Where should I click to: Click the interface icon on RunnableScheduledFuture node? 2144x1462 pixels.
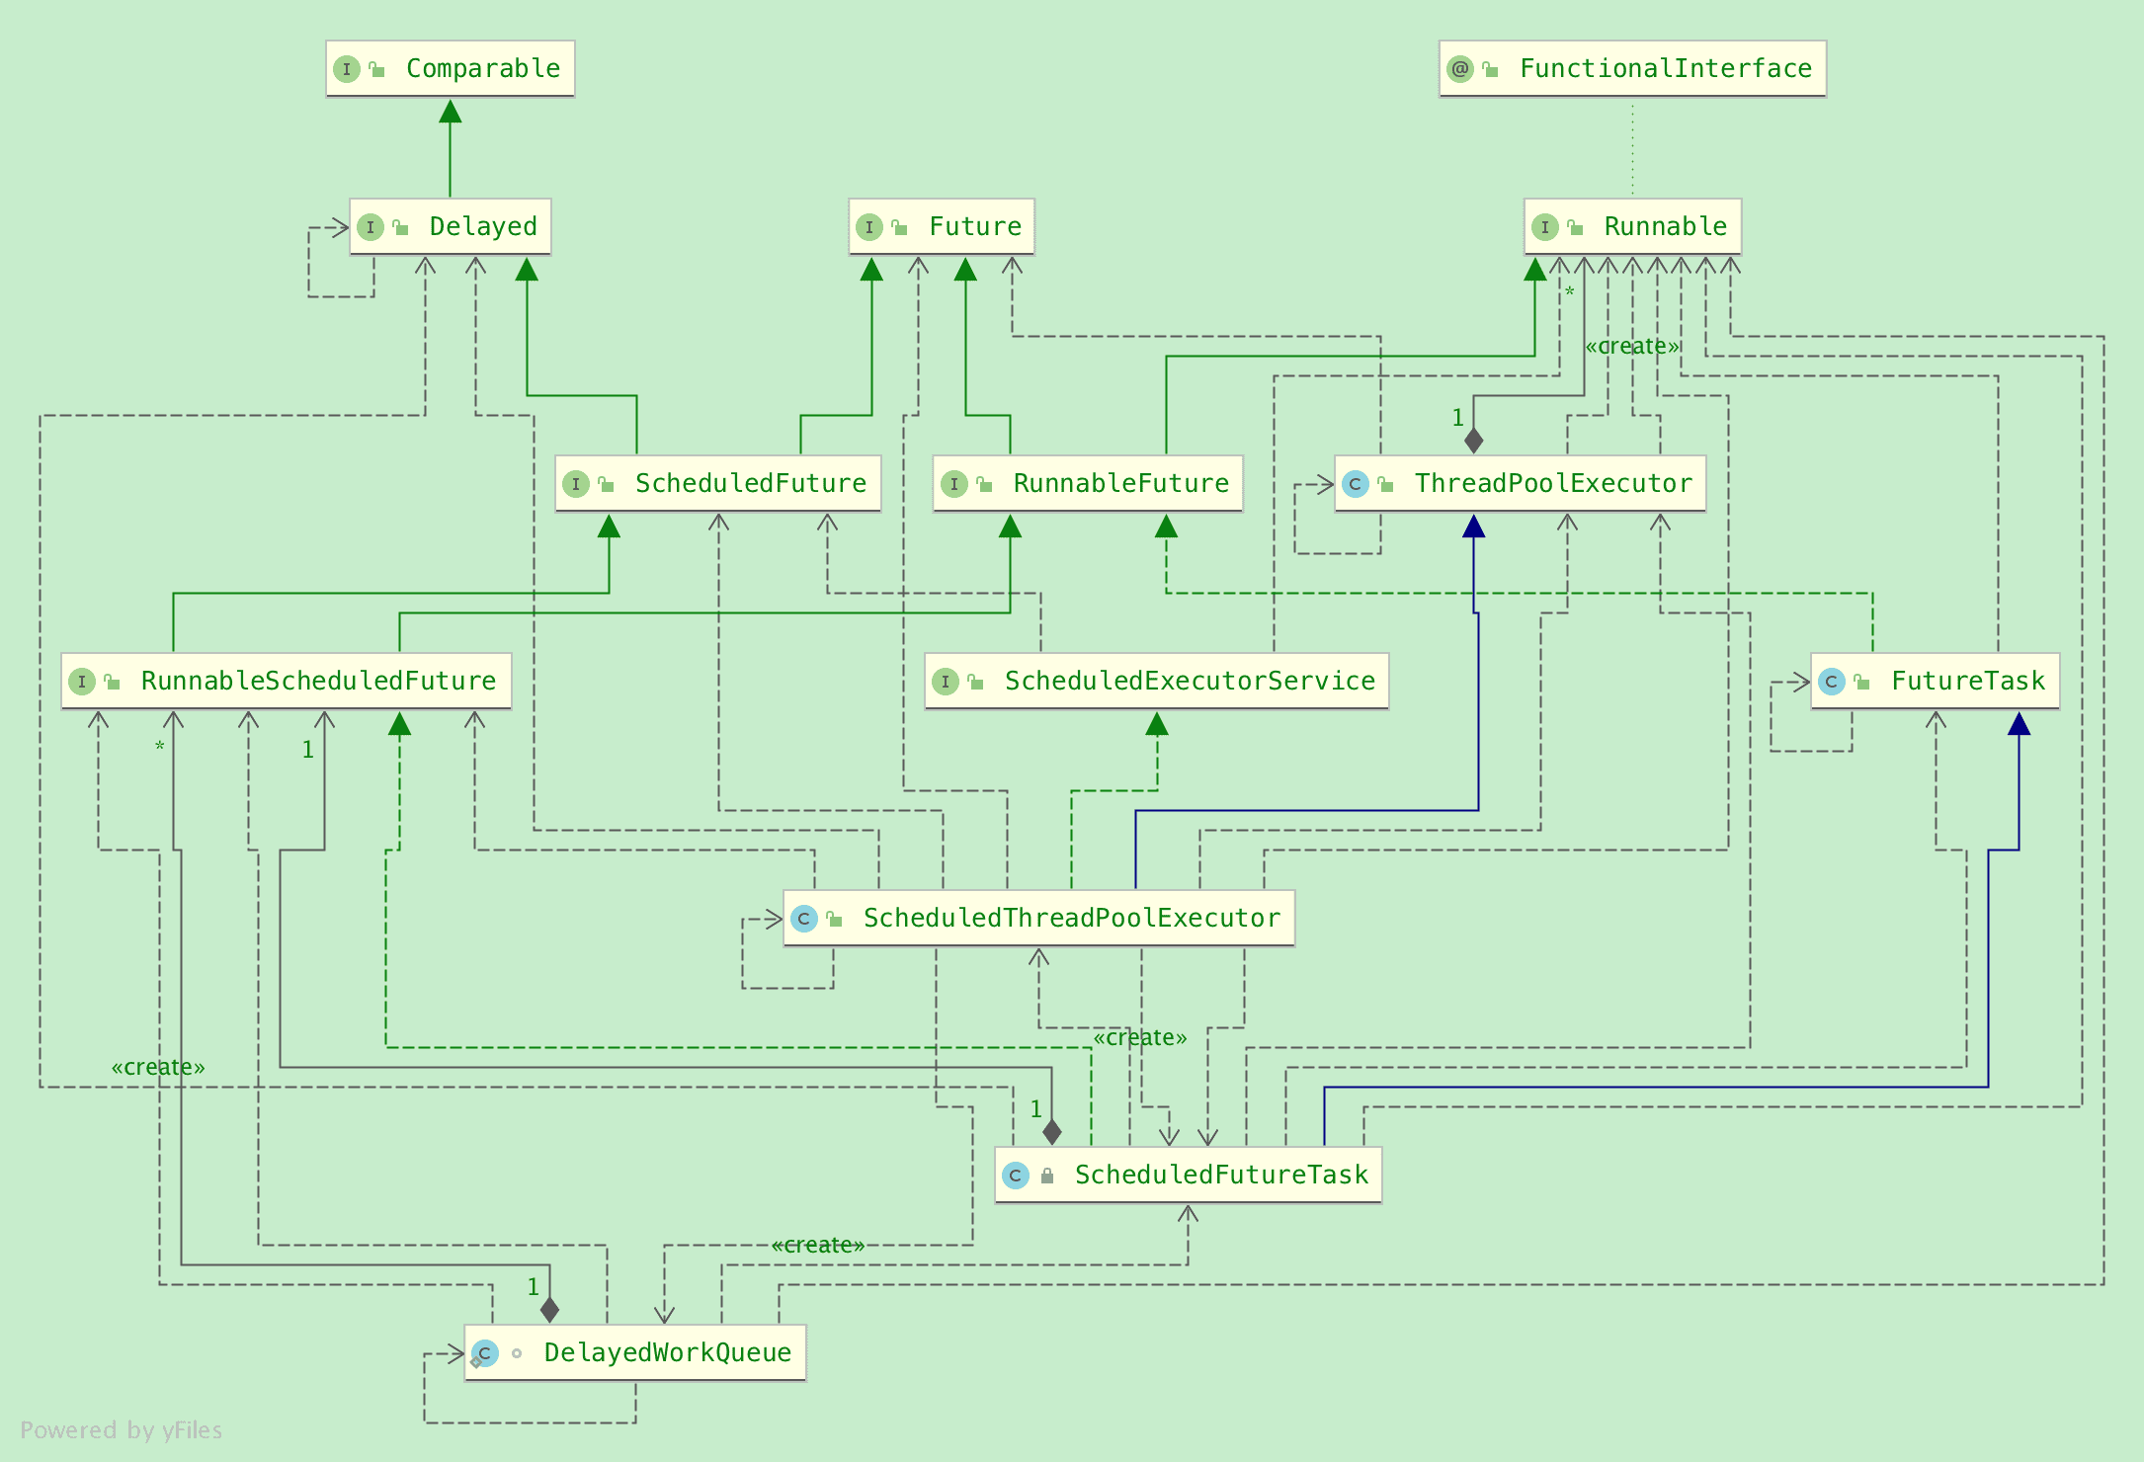point(82,682)
